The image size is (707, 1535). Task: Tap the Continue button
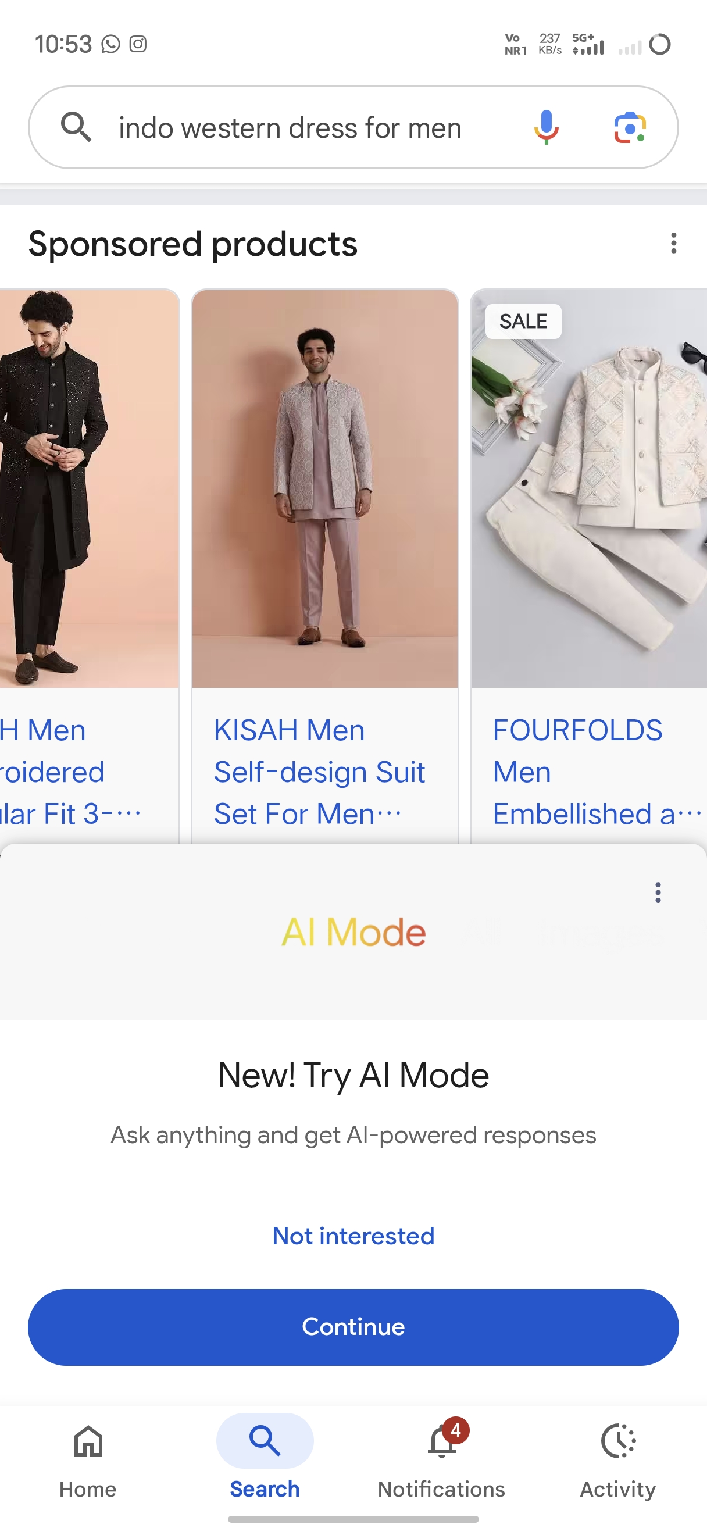pos(353,1327)
